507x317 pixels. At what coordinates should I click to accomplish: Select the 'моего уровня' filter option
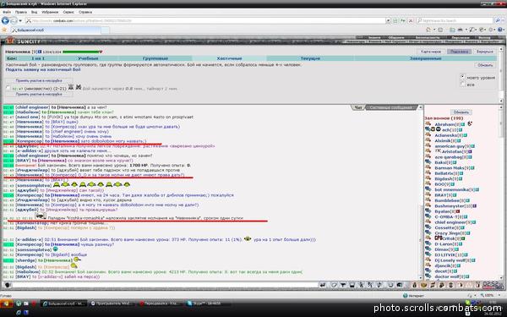[x=462, y=77]
